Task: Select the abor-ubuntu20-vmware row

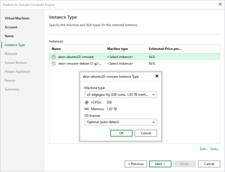Action: 135,57
